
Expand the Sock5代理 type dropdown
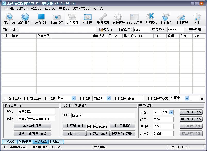pos(171,112)
